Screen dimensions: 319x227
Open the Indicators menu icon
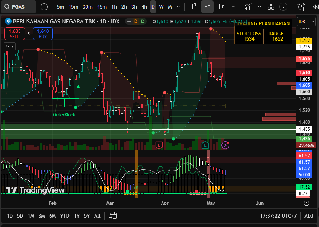point(248,7)
